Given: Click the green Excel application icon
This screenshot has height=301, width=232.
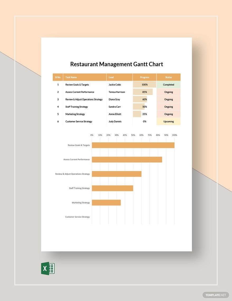Looking at the screenshot, I should (48, 268).
